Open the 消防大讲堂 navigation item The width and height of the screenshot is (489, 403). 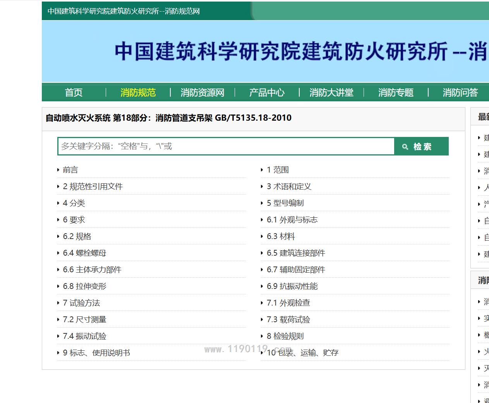[331, 92]
